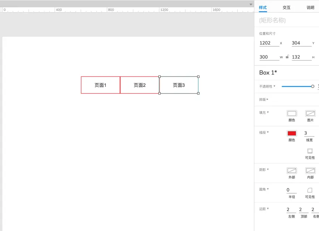Click the top-left selection handle of 页面3
The width and height of the screenshot is (319, 231).
point(159,77)
